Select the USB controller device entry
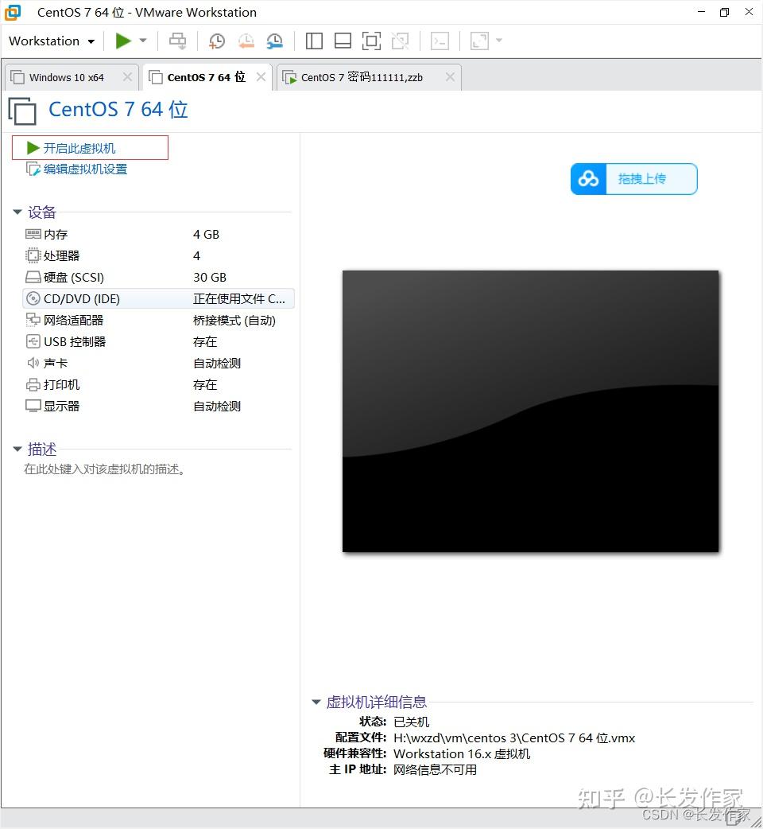Image resolution: width=763 pixels, height=829 pixels. point(75,341)
